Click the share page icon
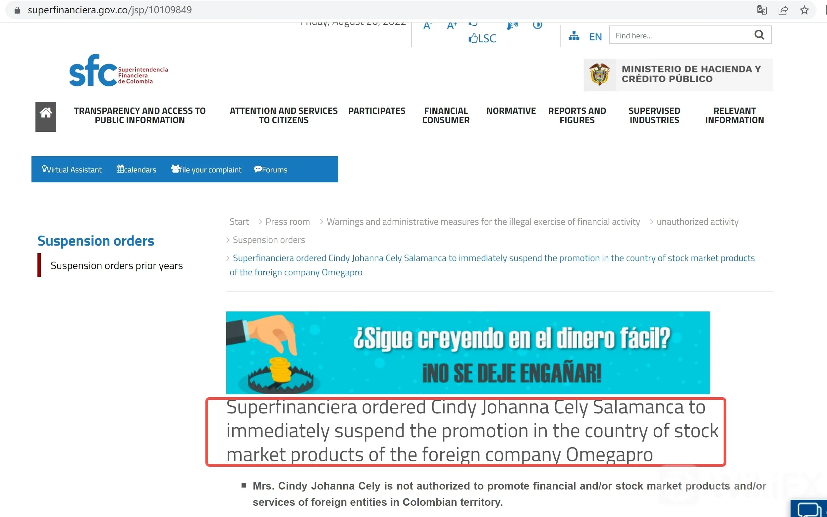 coord(783,10)
